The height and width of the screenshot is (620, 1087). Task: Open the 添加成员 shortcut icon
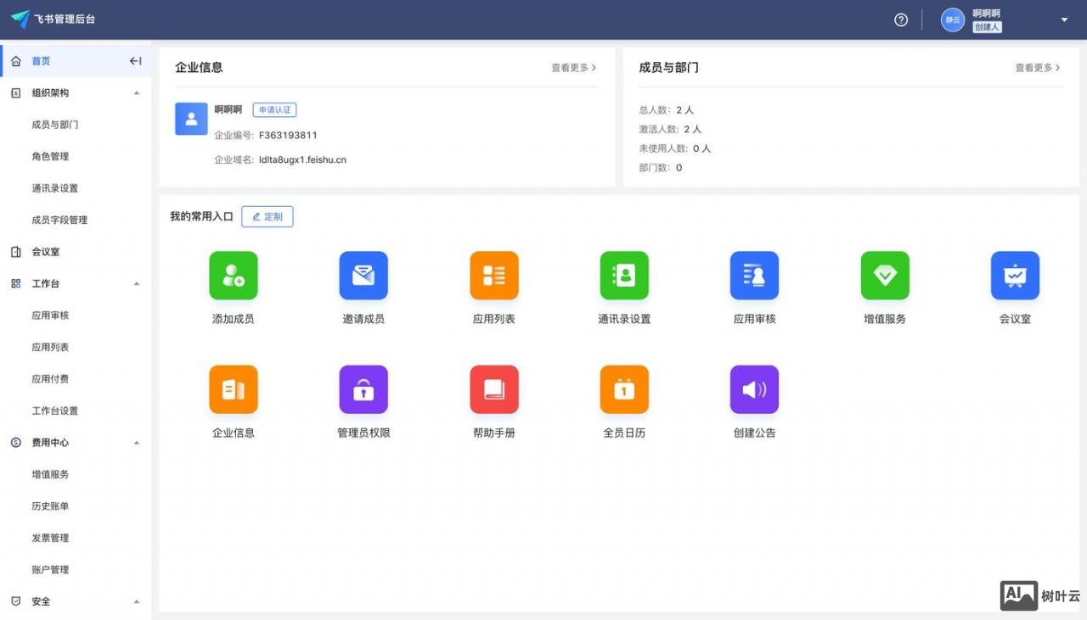click(x=233, y=275)
